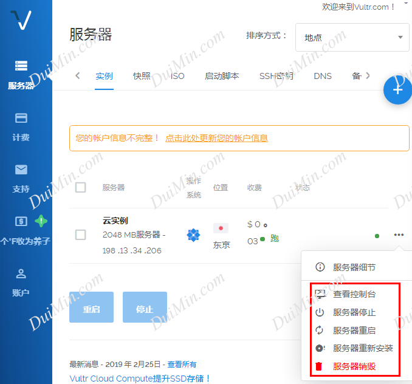Switch to the SSH密钥 tab

[276, 76]
